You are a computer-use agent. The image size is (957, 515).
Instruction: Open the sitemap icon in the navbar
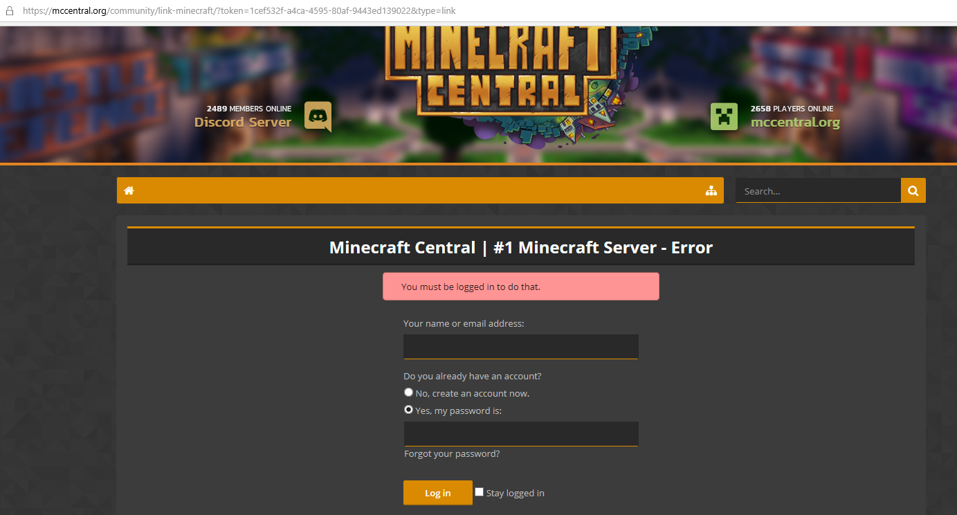[x=711, y=191]
